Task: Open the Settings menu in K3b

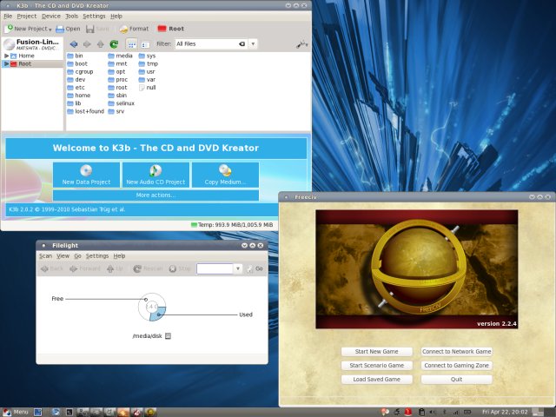Action: click(x=94, y=16)
